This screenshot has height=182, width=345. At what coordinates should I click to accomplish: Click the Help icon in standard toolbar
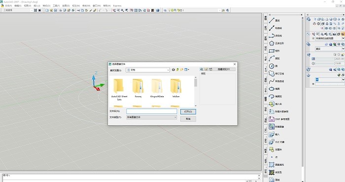158,10
